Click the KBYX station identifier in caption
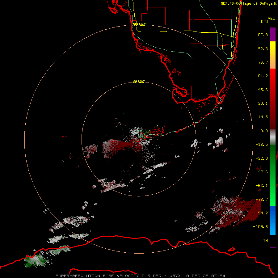The image size is (278, 278). 175,276
